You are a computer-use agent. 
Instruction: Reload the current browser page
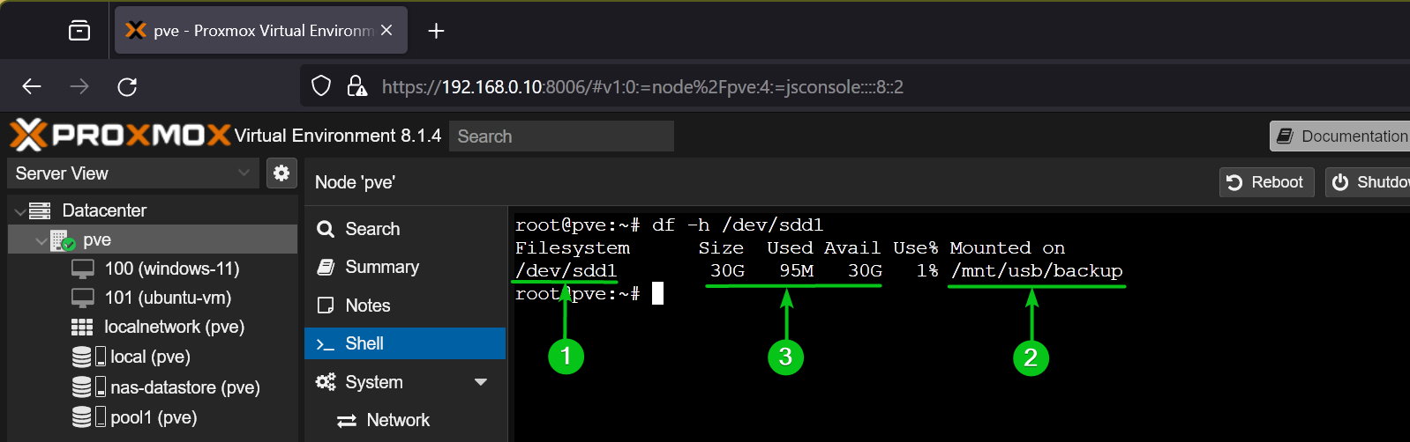coord(127,86)
